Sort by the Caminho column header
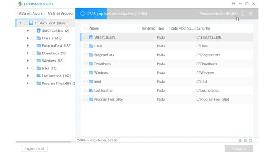This screenshot has height=154, width=274. point(203,28)
